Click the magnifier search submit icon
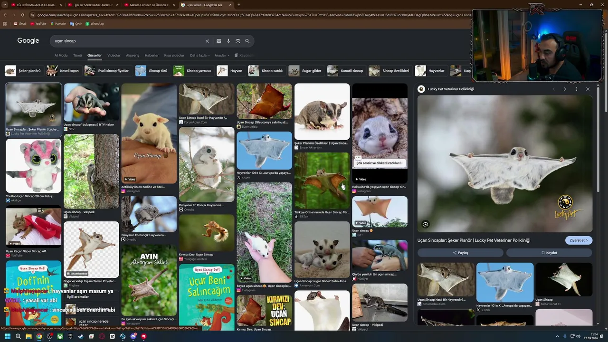Screen dimensions: 608x342 pos(247,41)
